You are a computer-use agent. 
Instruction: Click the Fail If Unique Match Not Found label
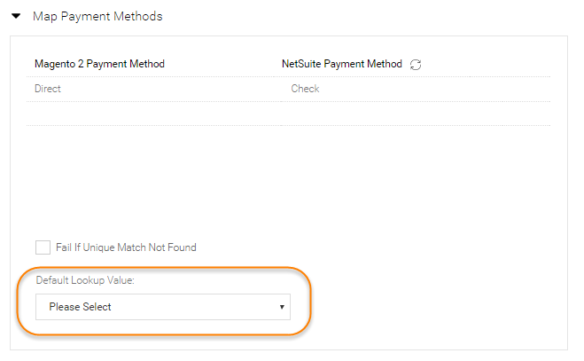126,247
